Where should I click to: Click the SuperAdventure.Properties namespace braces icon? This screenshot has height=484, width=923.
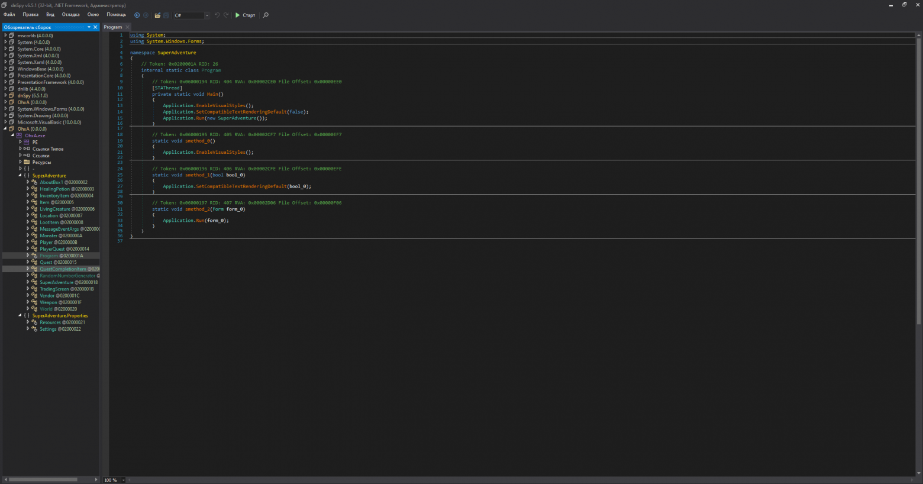click(x=27, y=315)
